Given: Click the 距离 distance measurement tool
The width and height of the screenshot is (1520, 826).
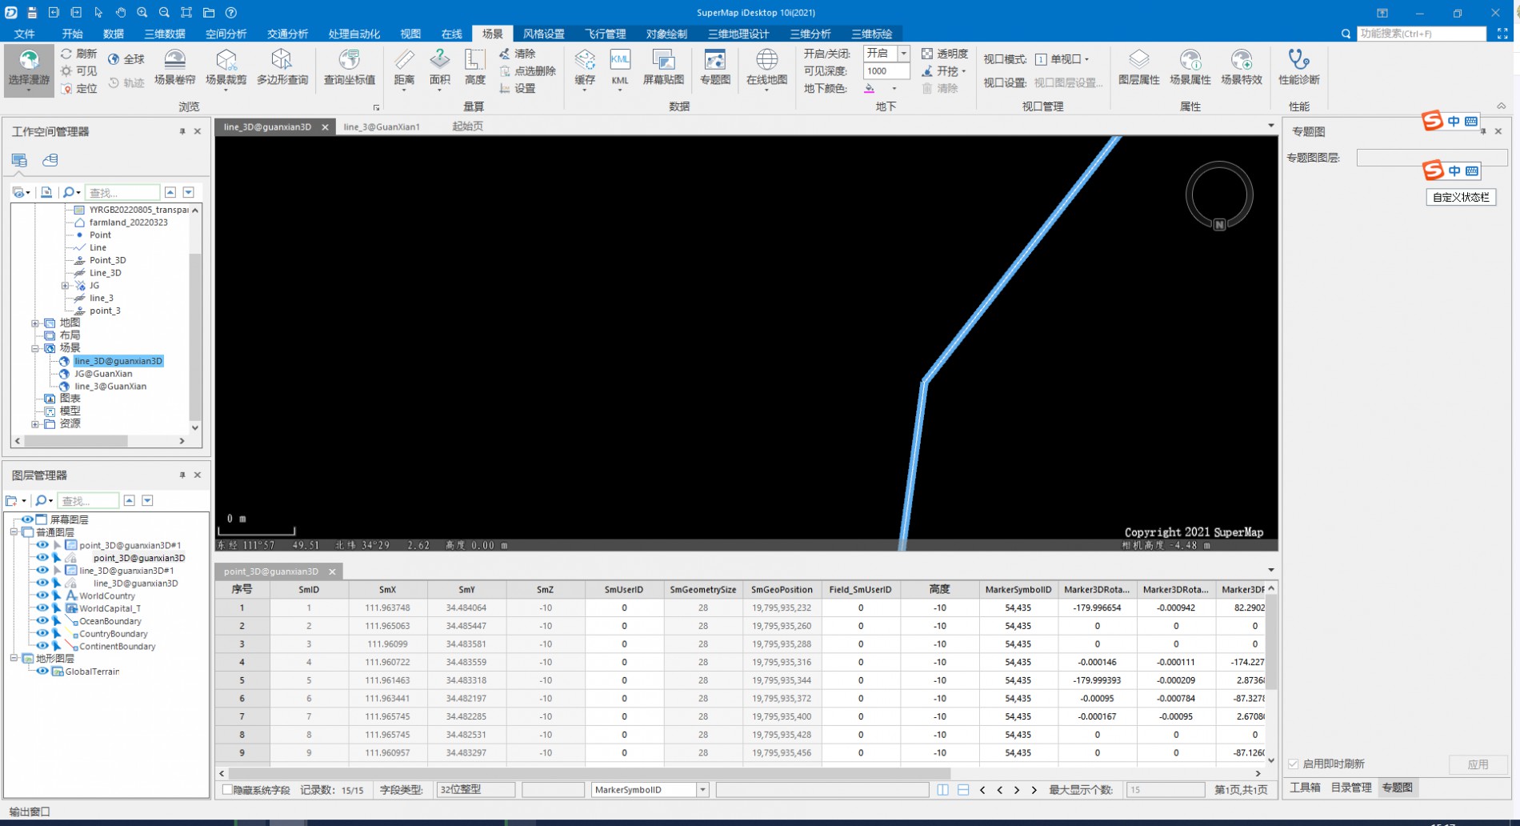Looking at the screenshot, I should click(x=404, y=67).
